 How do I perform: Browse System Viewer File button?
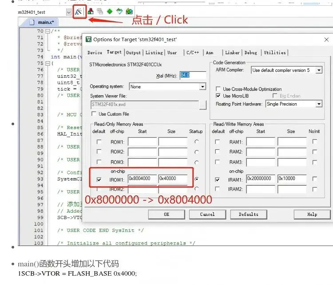coord(203,105)
